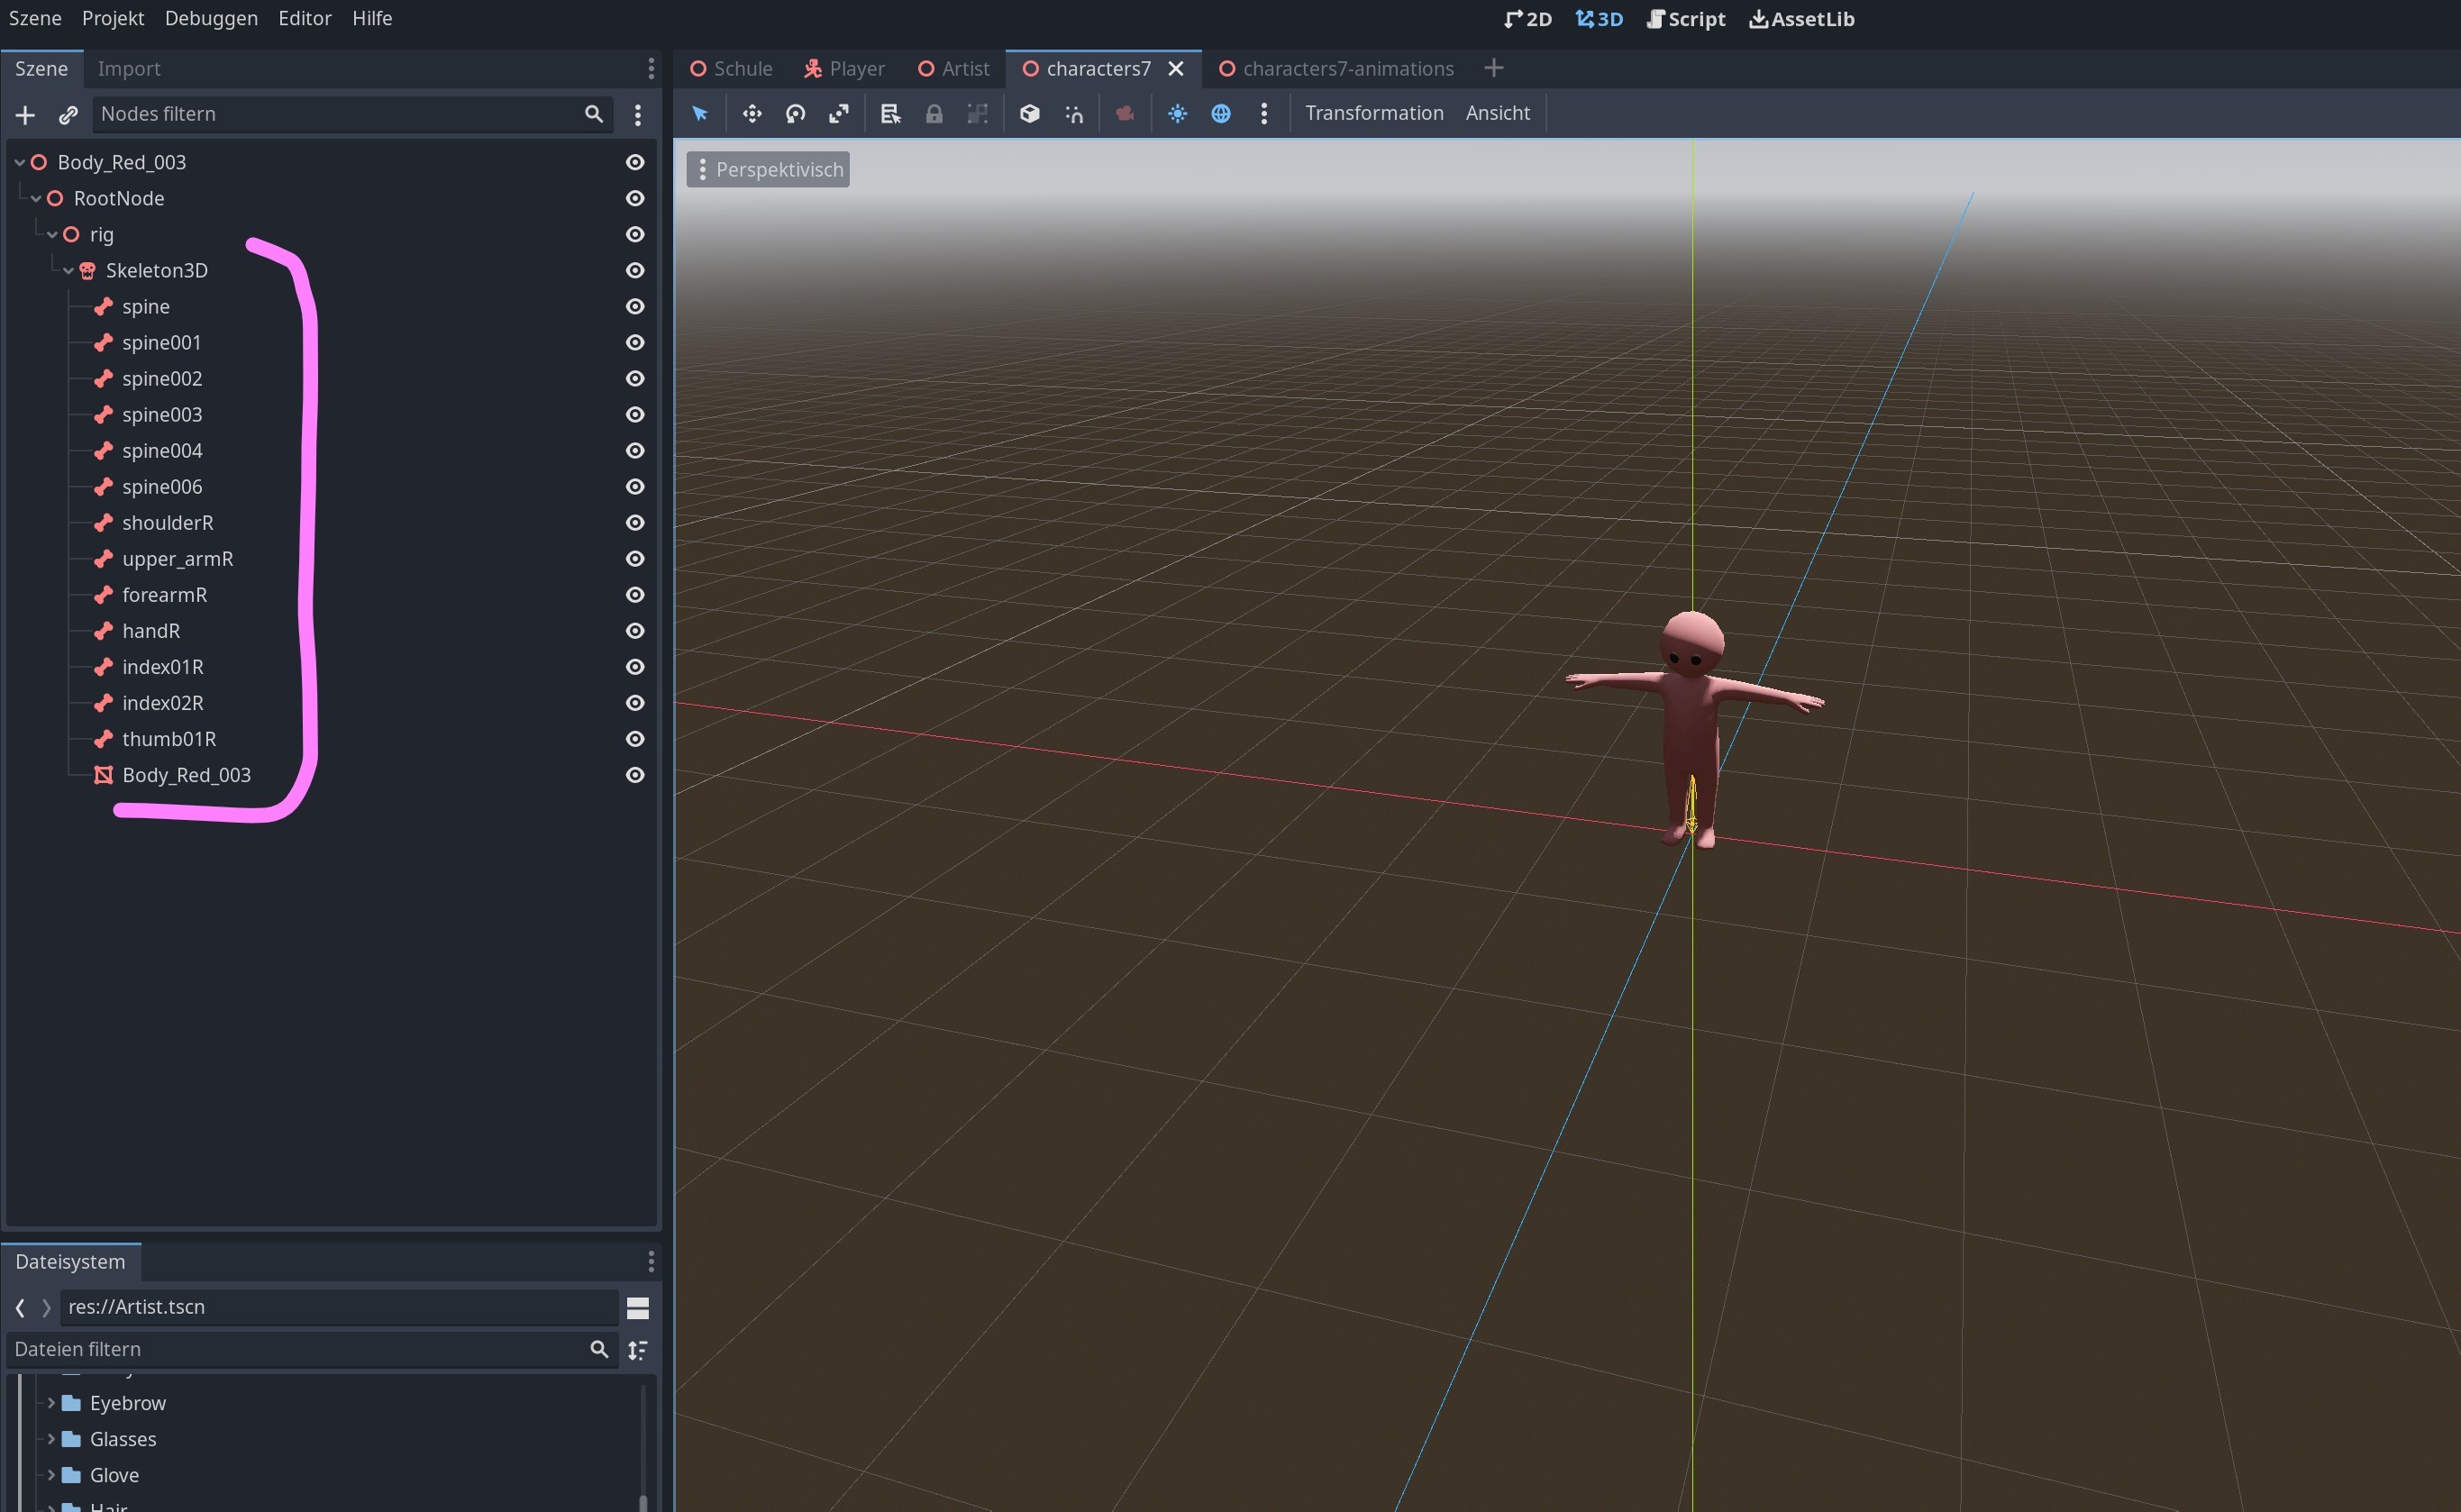Open the Transformation menu
Screen dimensions: 2461x1512
(1374, 113)
